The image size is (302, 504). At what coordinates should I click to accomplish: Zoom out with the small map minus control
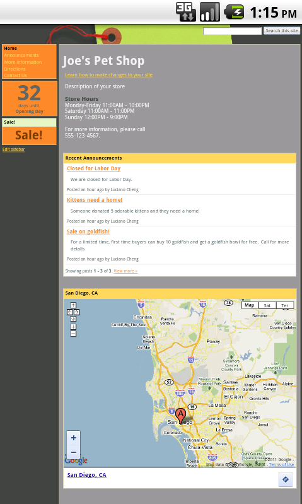pos(73,334)
